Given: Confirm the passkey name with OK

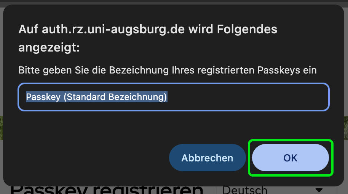Looking at the screenshot, I should [x=290, y=158].
